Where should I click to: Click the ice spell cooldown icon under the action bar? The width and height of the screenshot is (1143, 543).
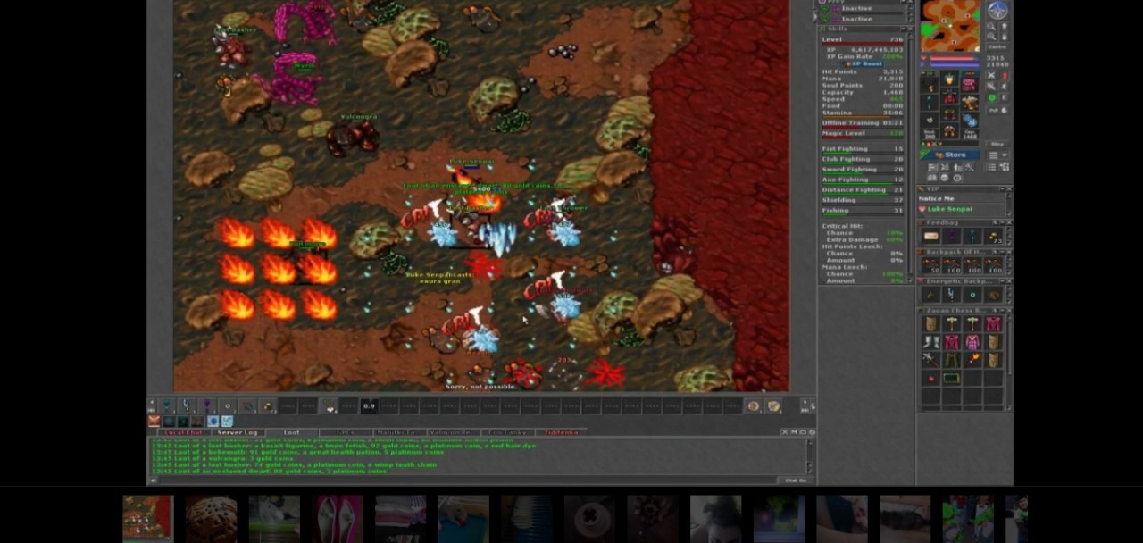227,421
